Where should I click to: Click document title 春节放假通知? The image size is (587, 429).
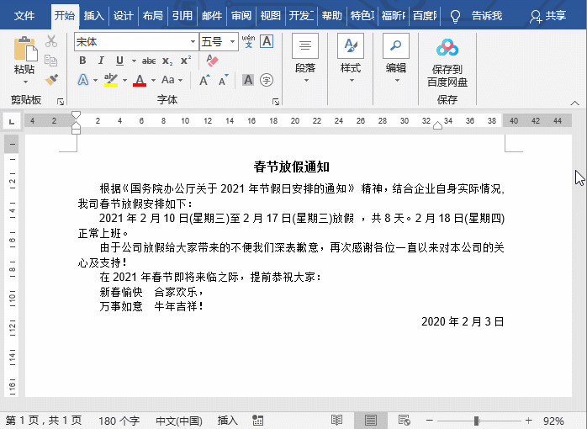(292, 167)
